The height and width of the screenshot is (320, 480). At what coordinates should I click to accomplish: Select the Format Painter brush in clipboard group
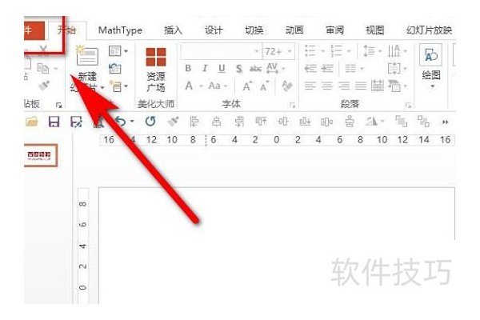tap(44, 86)
